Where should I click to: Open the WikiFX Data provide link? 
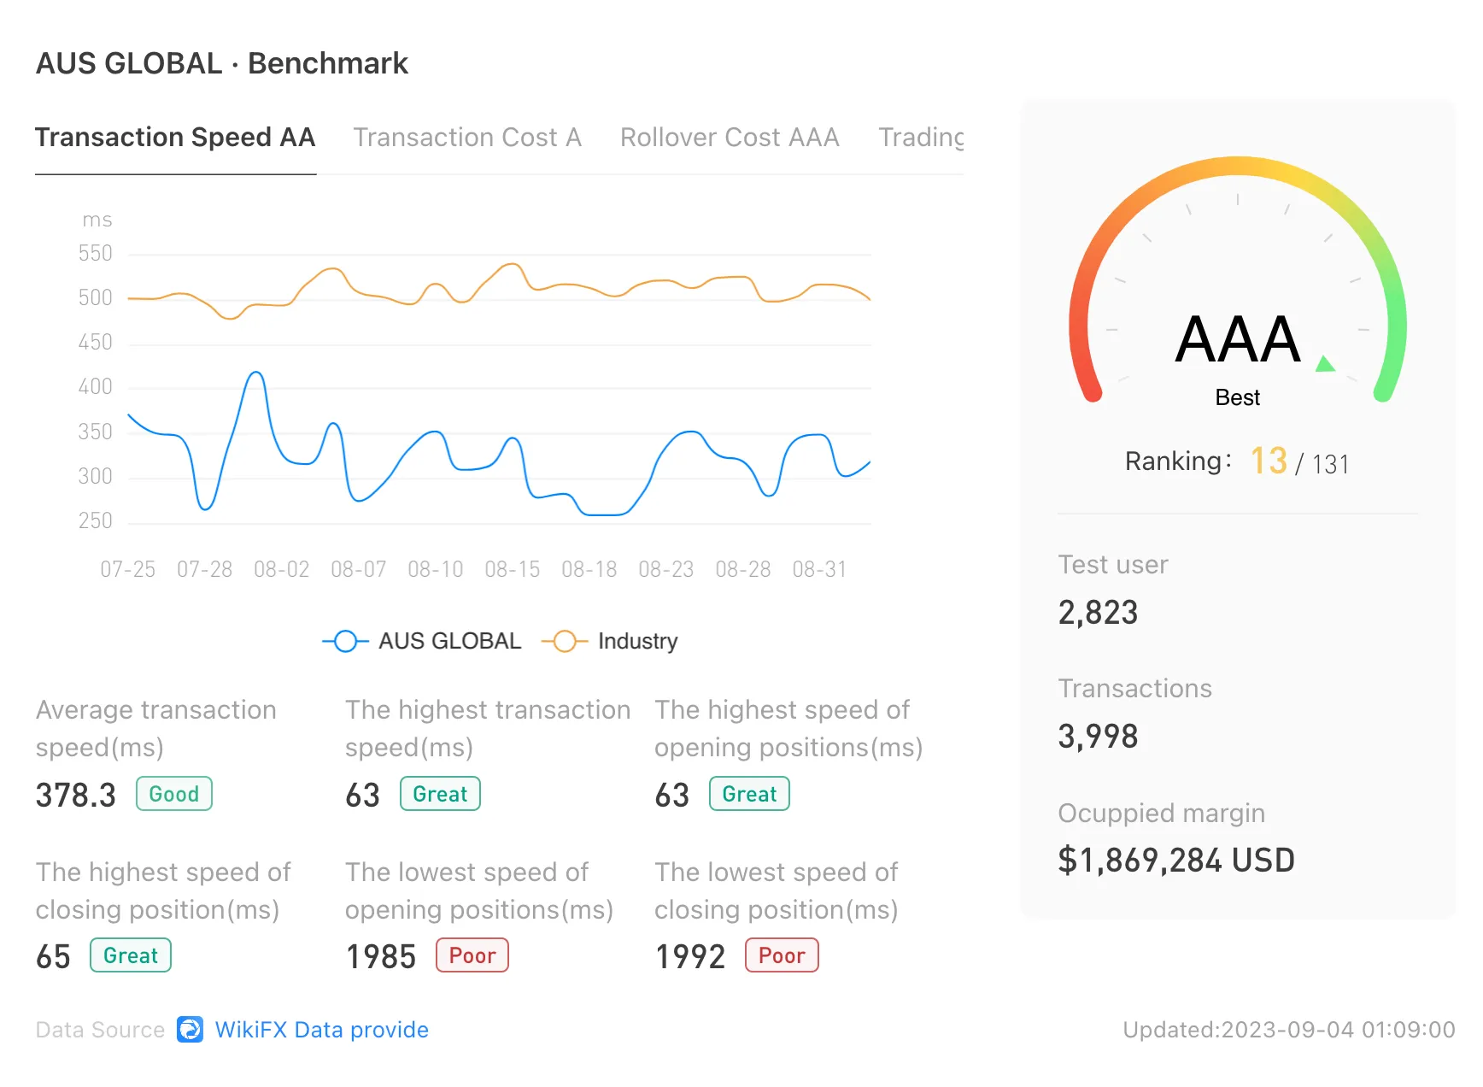(x=321, y=1030)
